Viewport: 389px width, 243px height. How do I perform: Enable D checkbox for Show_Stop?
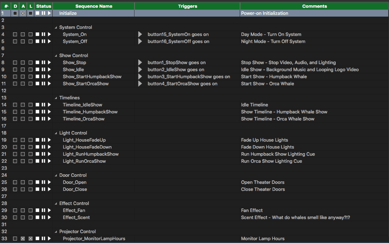coord(15,62)
